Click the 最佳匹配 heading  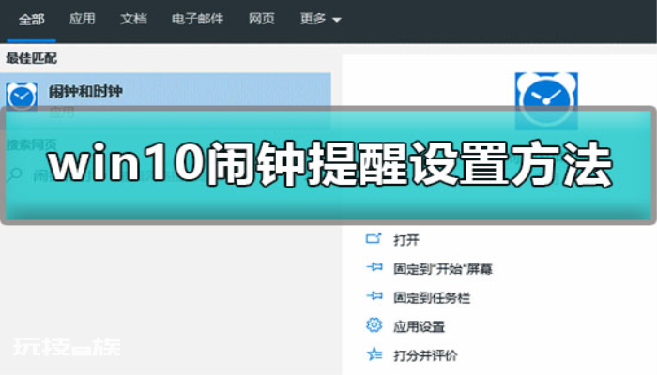click(31, 58)
